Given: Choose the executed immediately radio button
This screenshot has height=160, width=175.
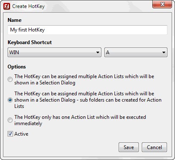Looking at the screenshot, I should click(x=10, y=120).
